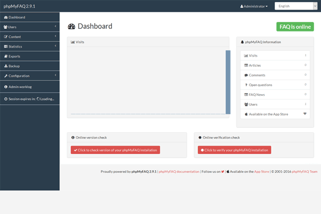Click the Users group icon in sidebar

pos(5,27)
